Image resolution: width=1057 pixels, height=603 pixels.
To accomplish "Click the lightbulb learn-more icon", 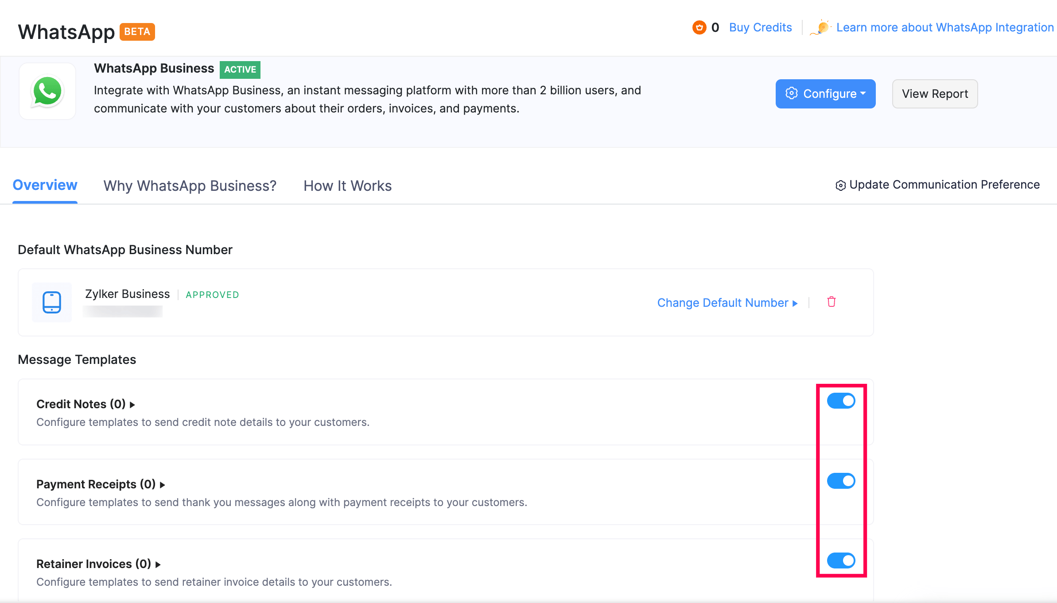I will (x=822, y=27).
